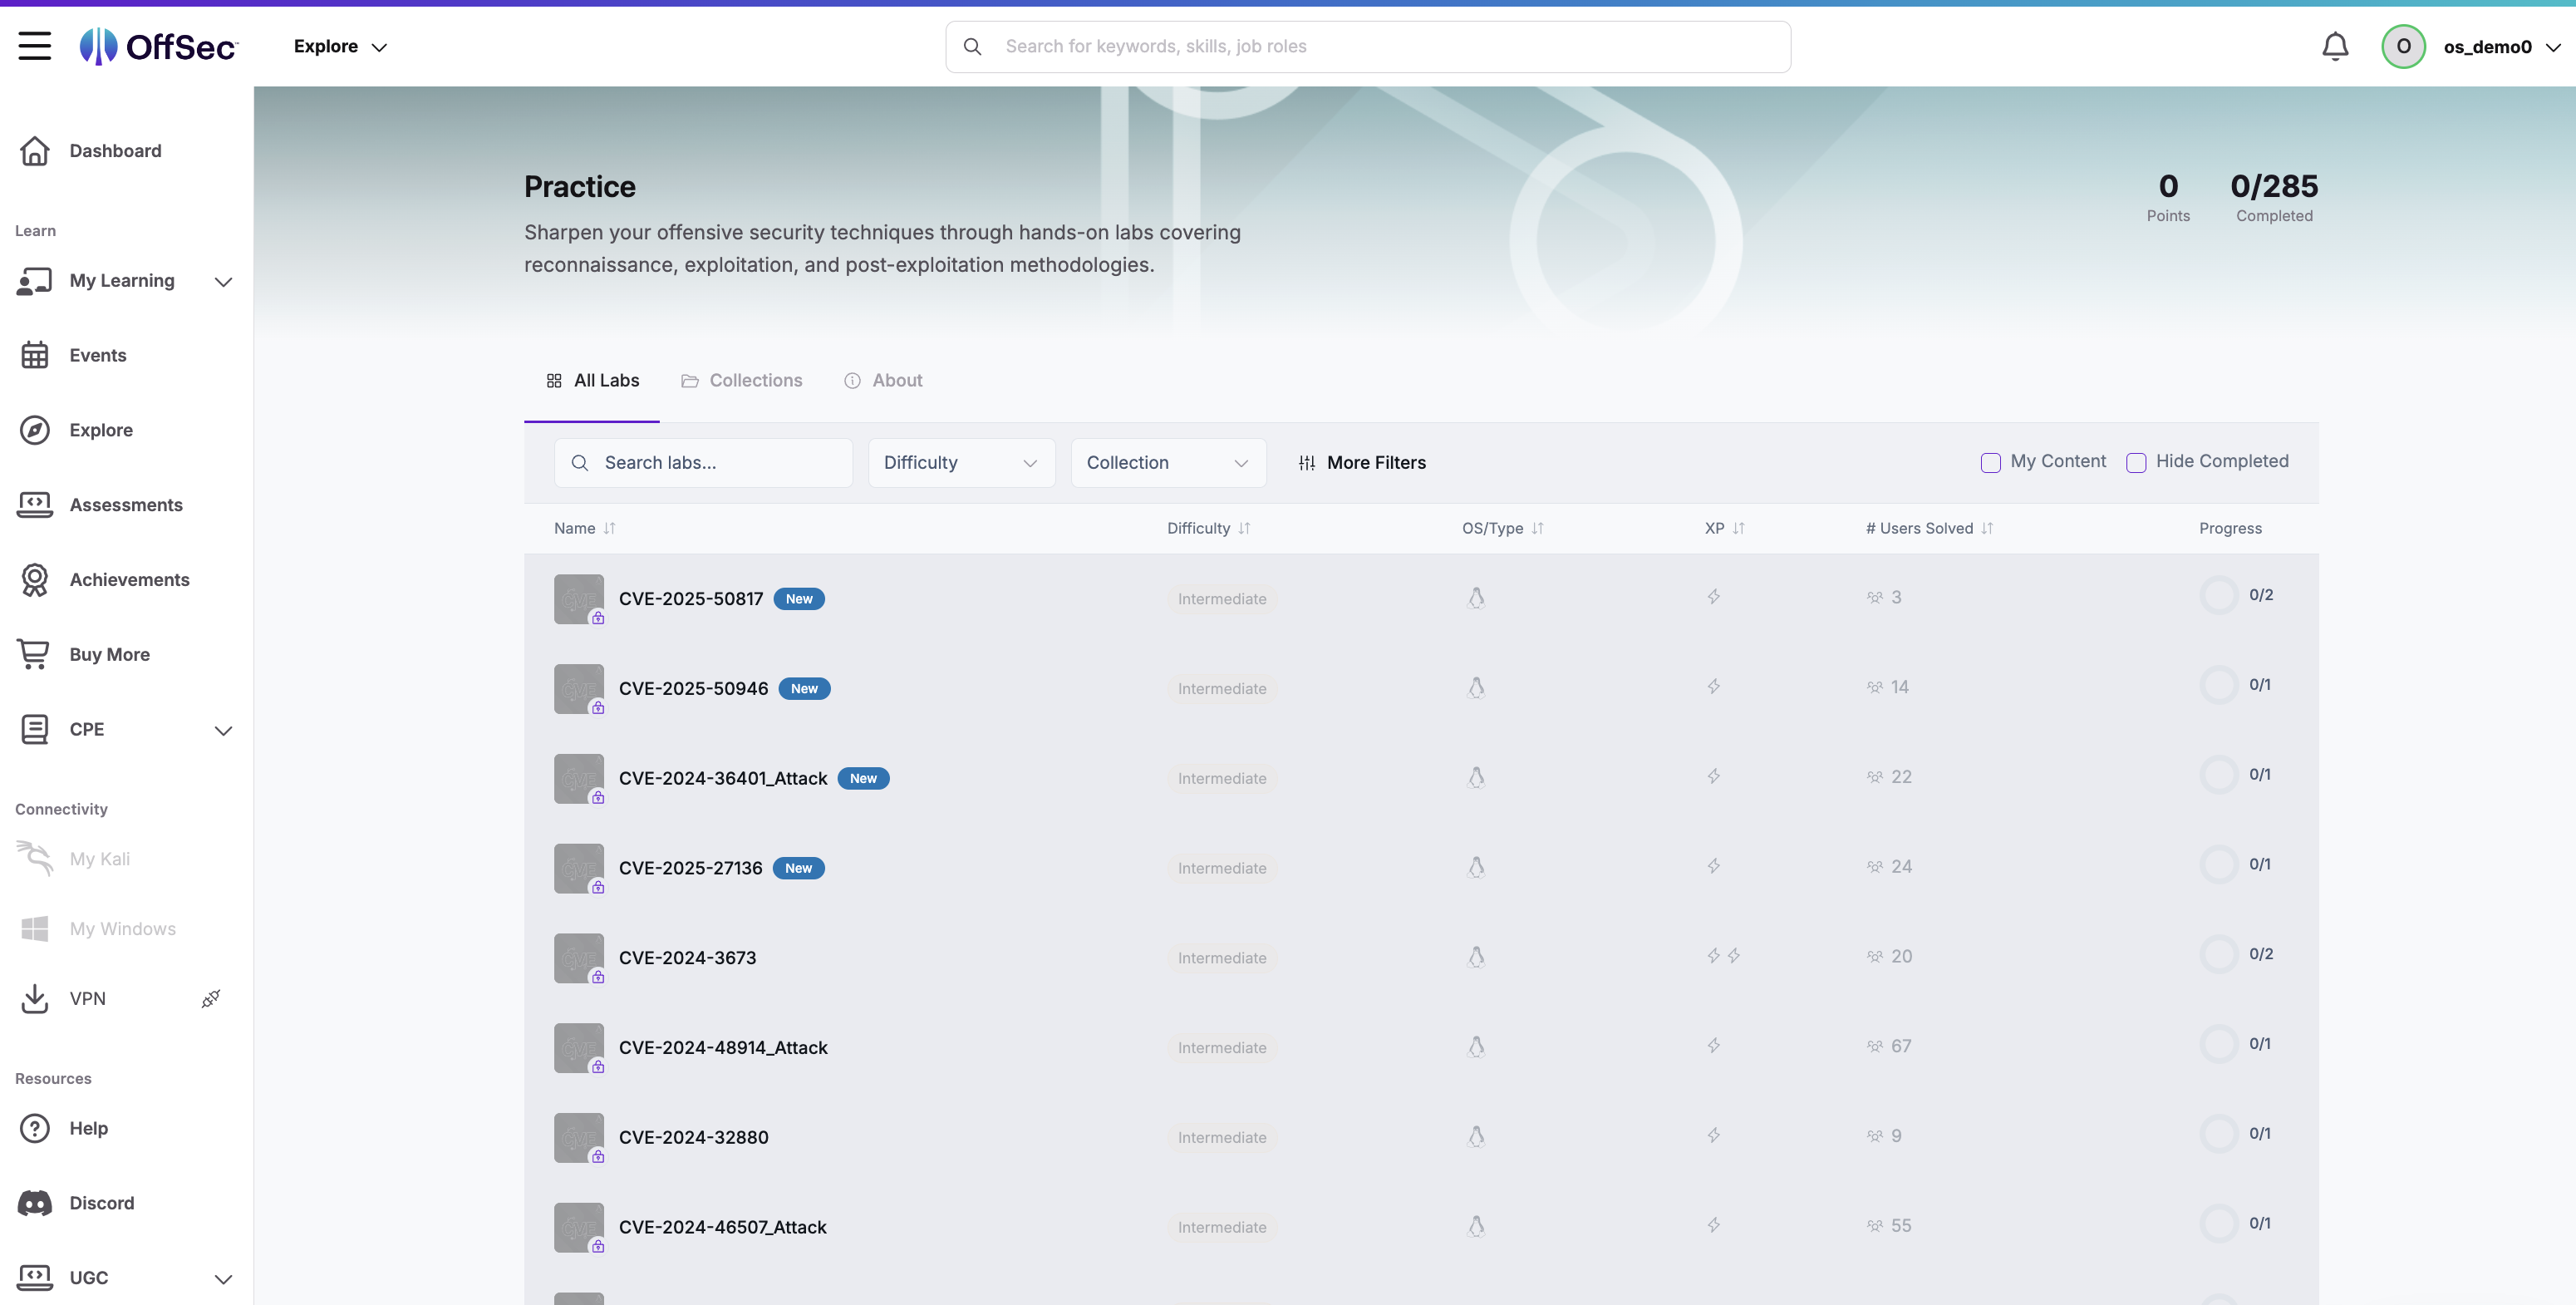This screenshot has height=1305, width=2576.
Task: Click the More Filters button
Action: coord(1361,462)
